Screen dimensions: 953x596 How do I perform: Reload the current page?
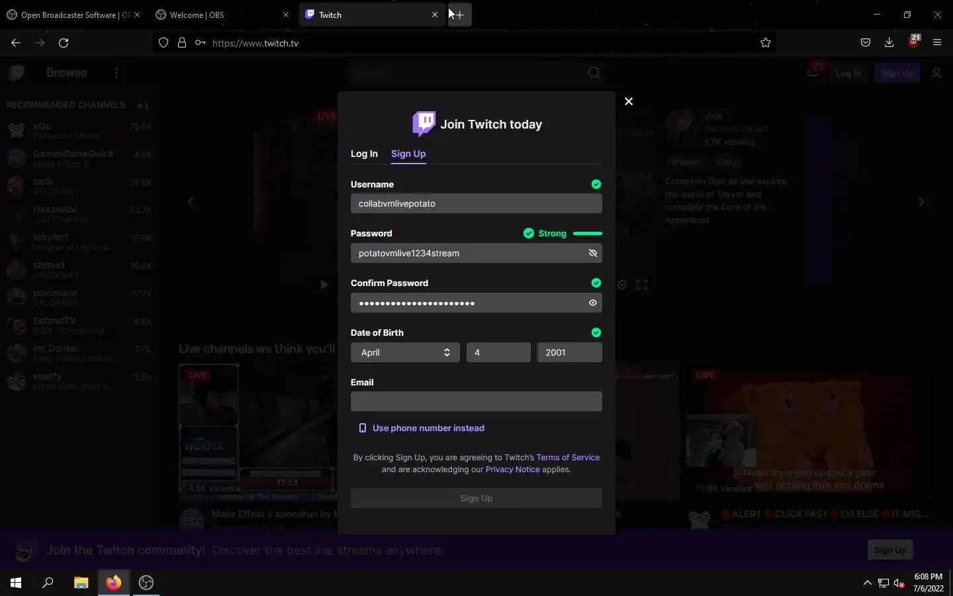64,42
